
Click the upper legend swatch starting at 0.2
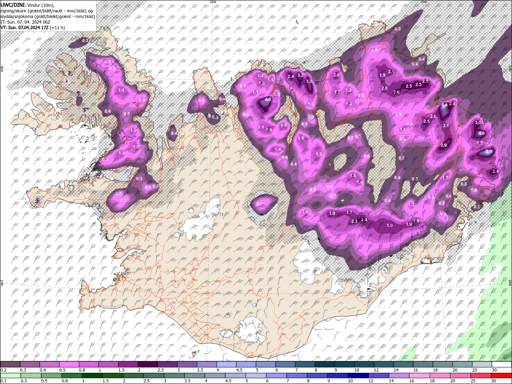[10, 364]
